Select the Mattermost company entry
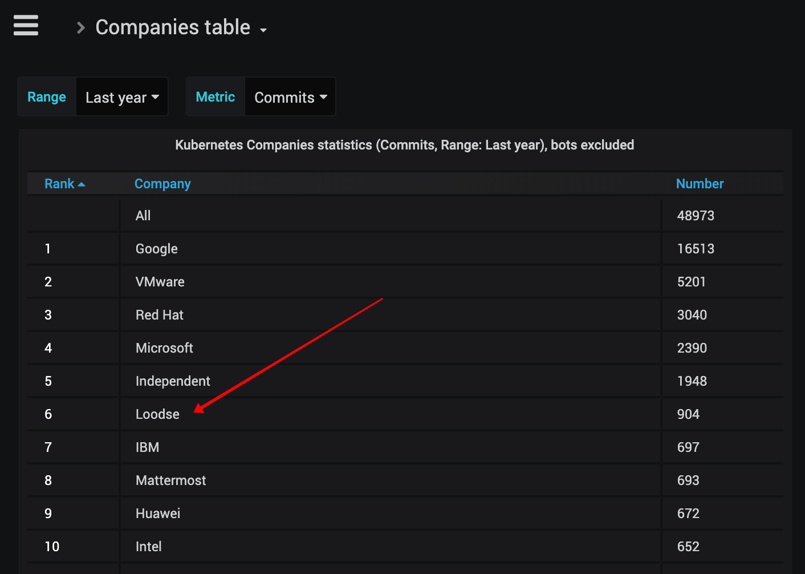Image resolution: width=805 pixels, height=574 pixels. [170, 480]
